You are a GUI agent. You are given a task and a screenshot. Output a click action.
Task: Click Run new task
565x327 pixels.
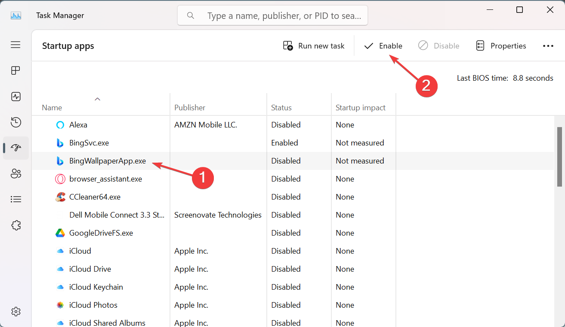coord(314,46)
